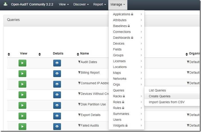
Task: Run the Failed Audits query
Action: (x=22, y=126)
